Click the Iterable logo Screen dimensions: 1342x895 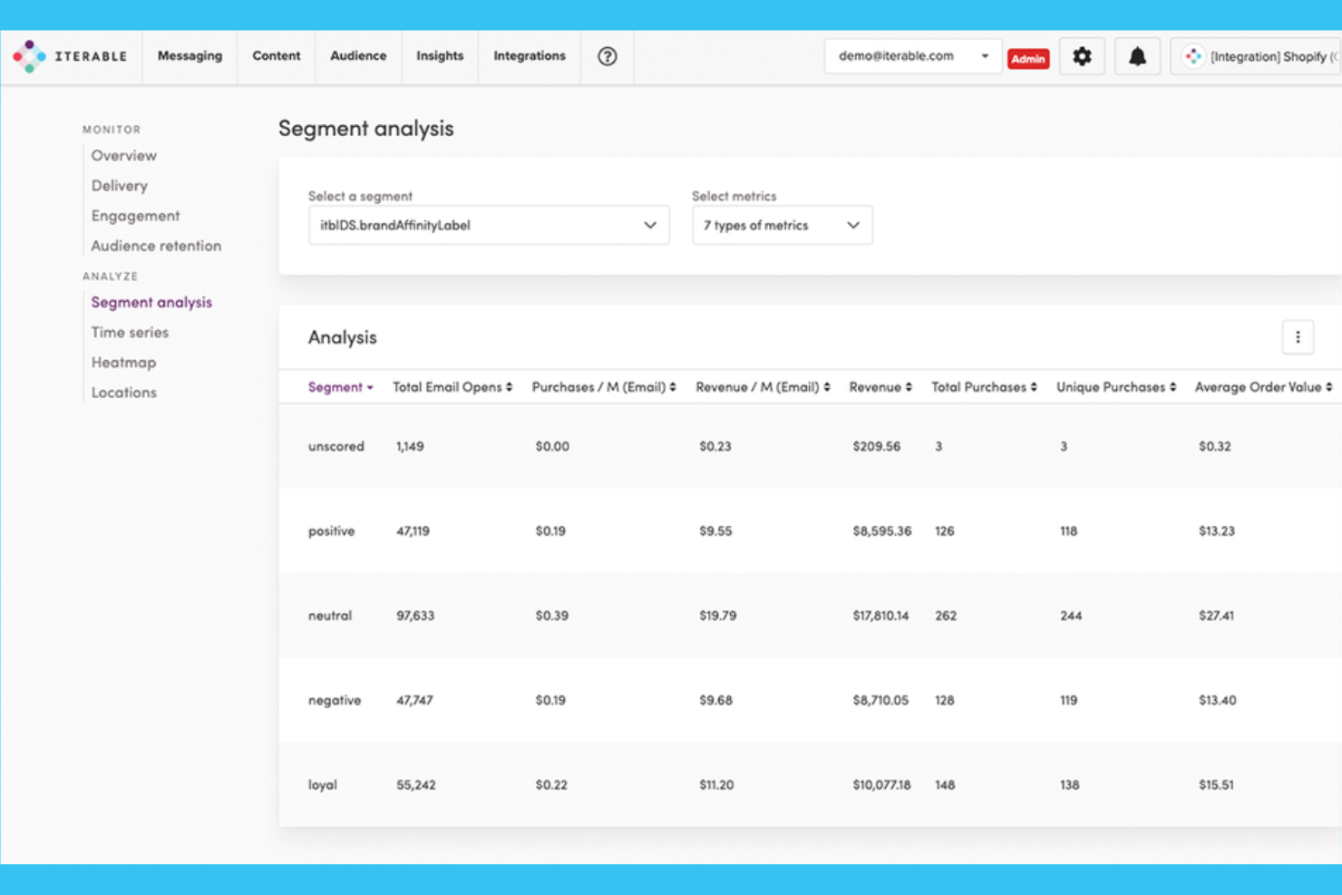click(70, 56)
